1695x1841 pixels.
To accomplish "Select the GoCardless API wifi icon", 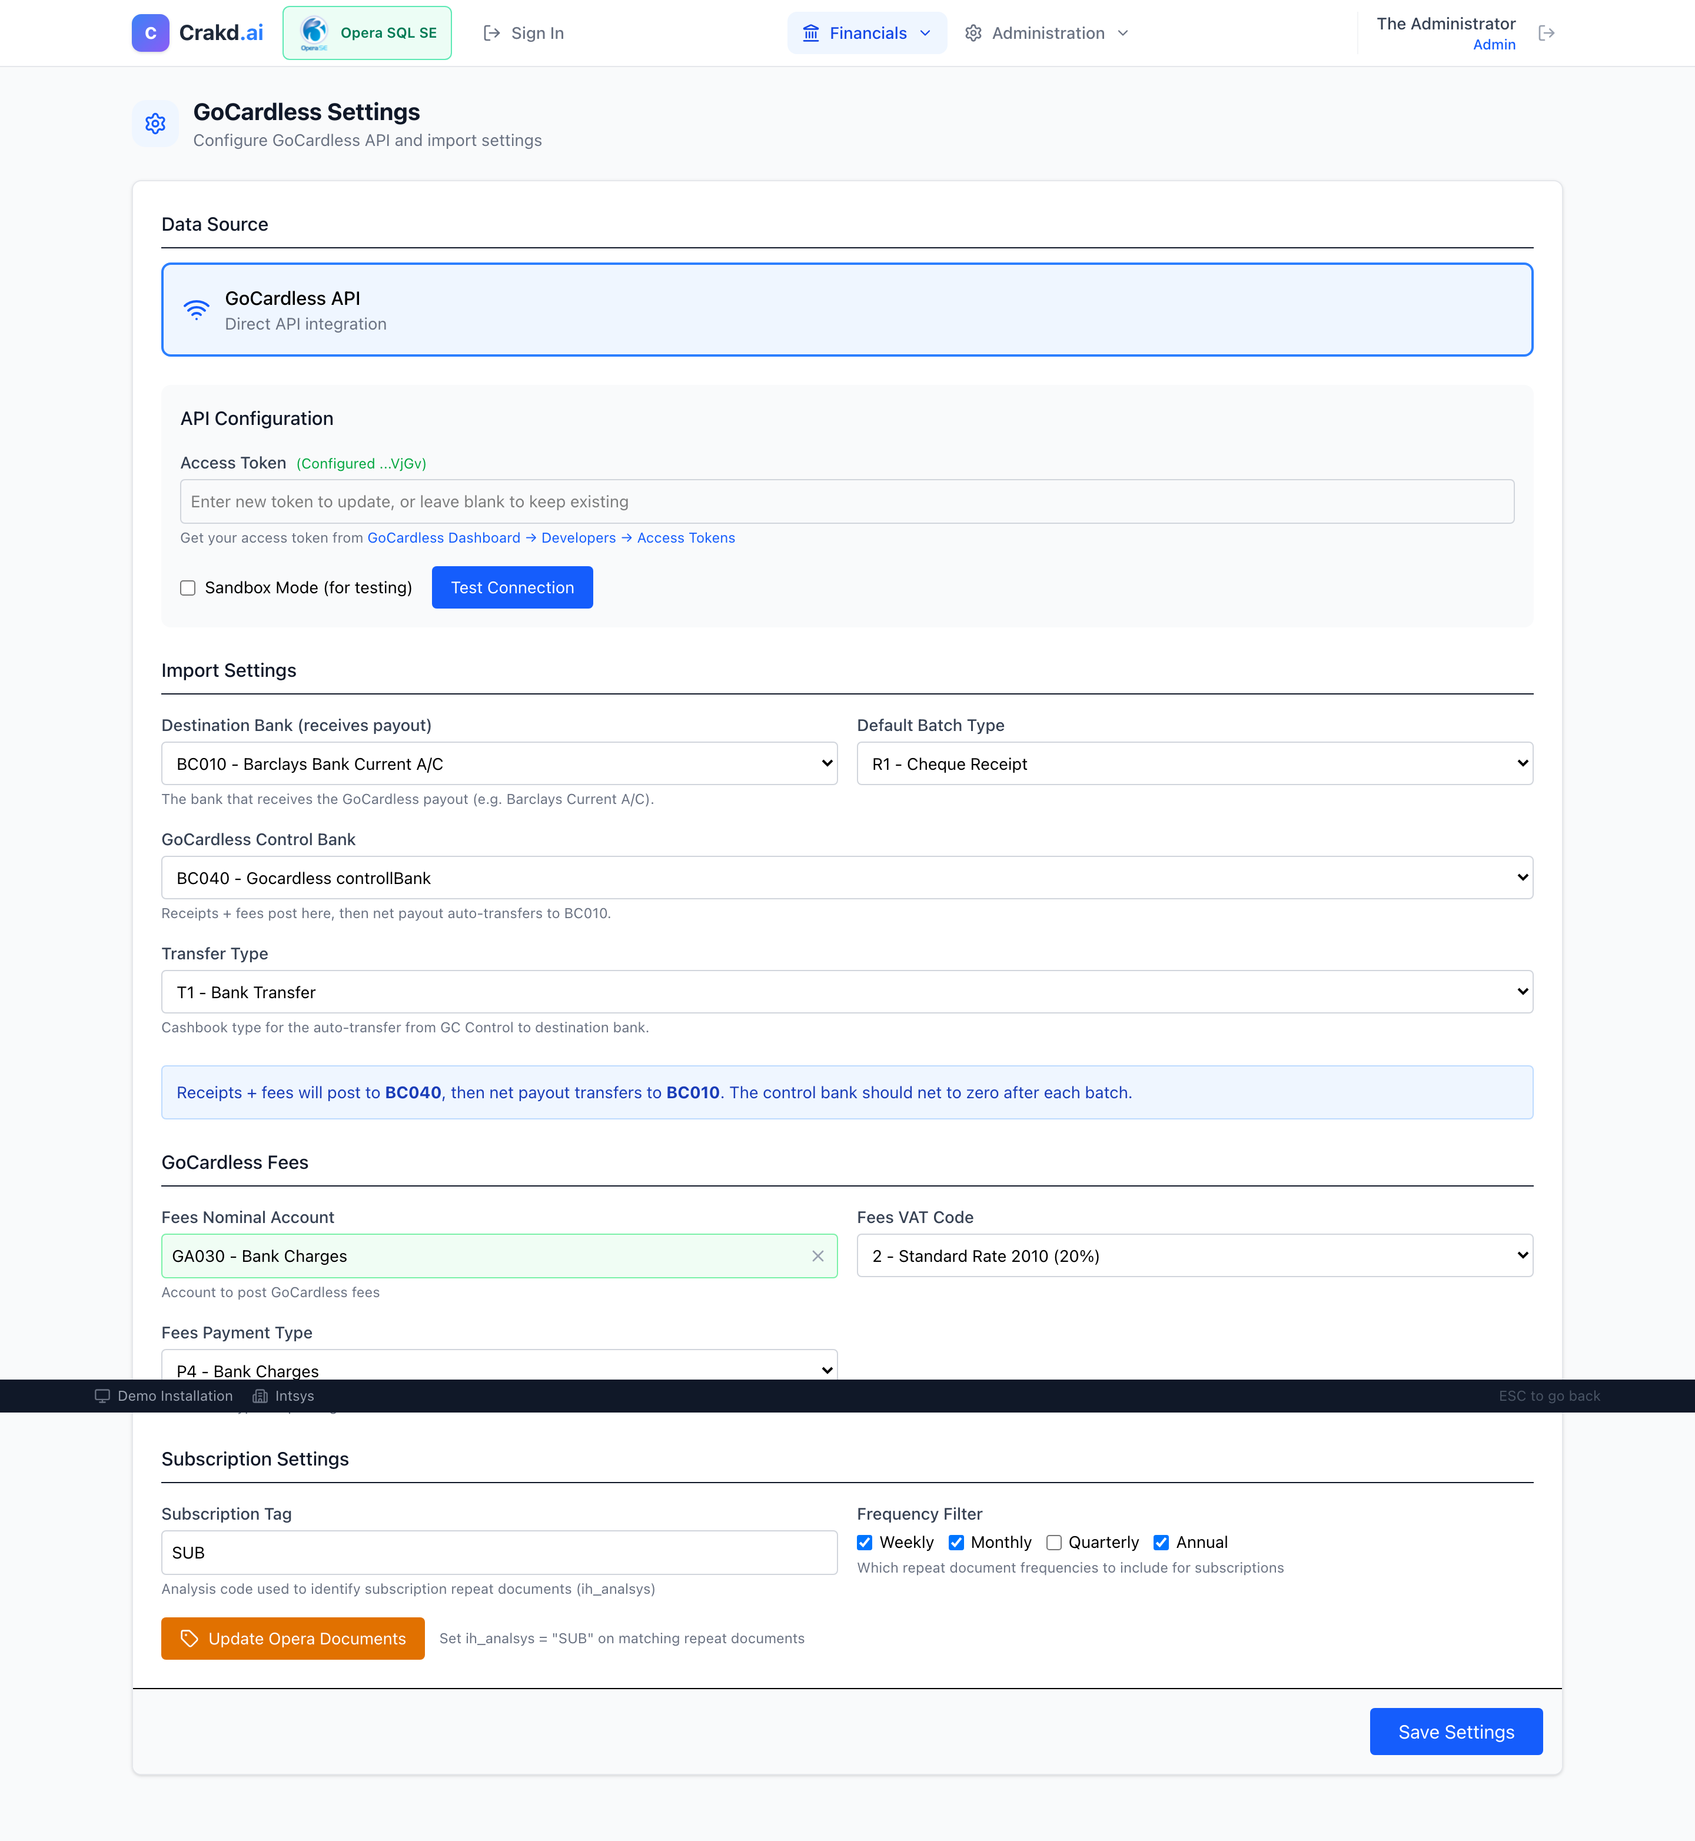I will click(197, 310).
